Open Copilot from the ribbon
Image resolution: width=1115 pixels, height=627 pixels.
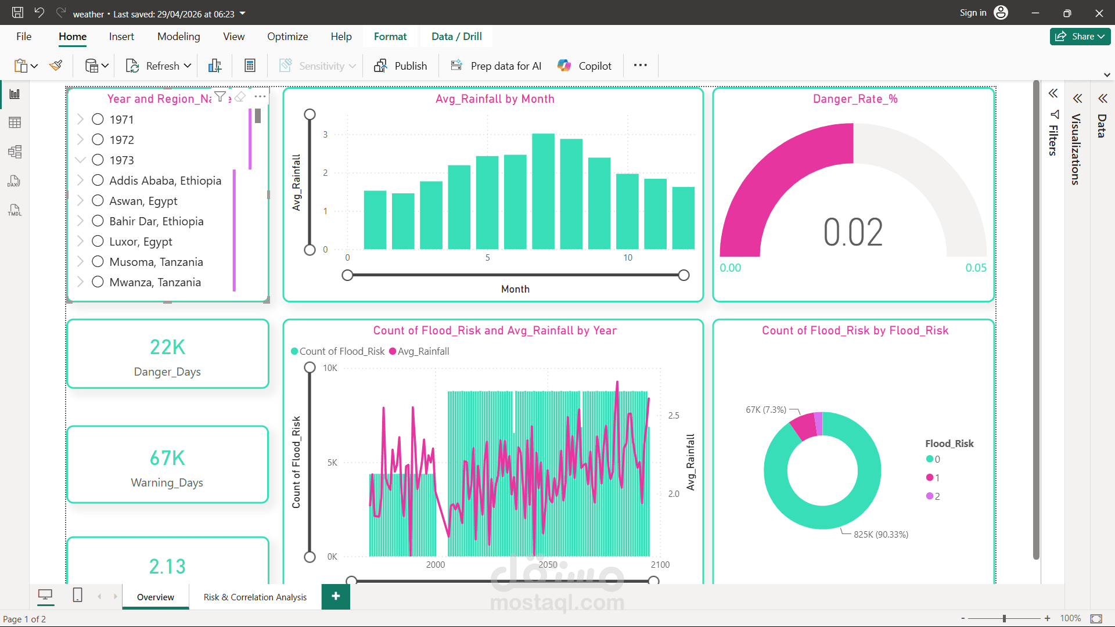584,66
